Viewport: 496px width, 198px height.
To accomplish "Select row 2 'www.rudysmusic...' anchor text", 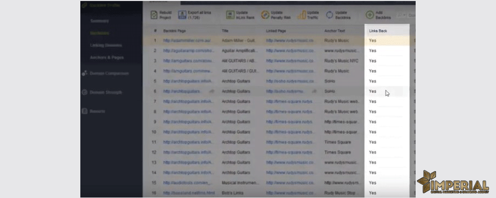I will [x=342, y=50].
